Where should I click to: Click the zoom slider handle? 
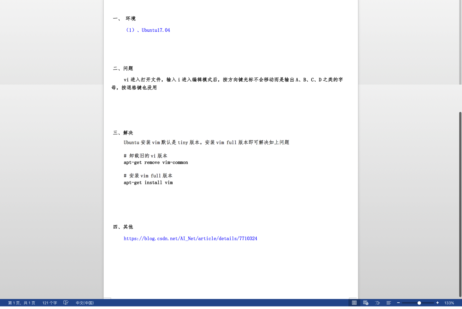tap(419, 303)
